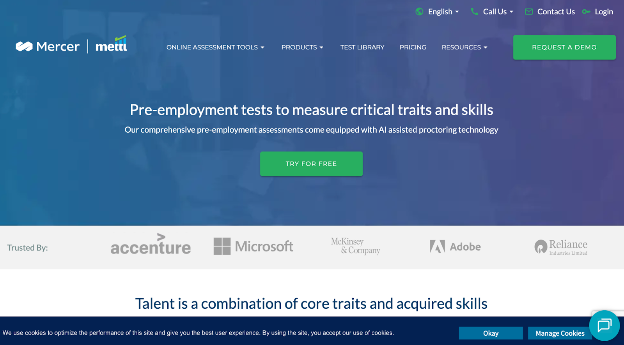Accept cookies with the Okay button
The width and height of the screenshot is (624, 345).
click(x=491, y=333)
